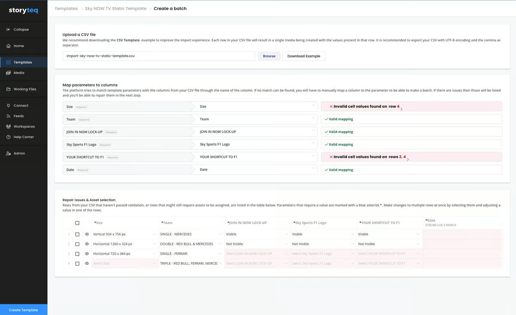Open the Size column mapping dropdown
This screenshot has width=516, height=315.
(257, 106)
